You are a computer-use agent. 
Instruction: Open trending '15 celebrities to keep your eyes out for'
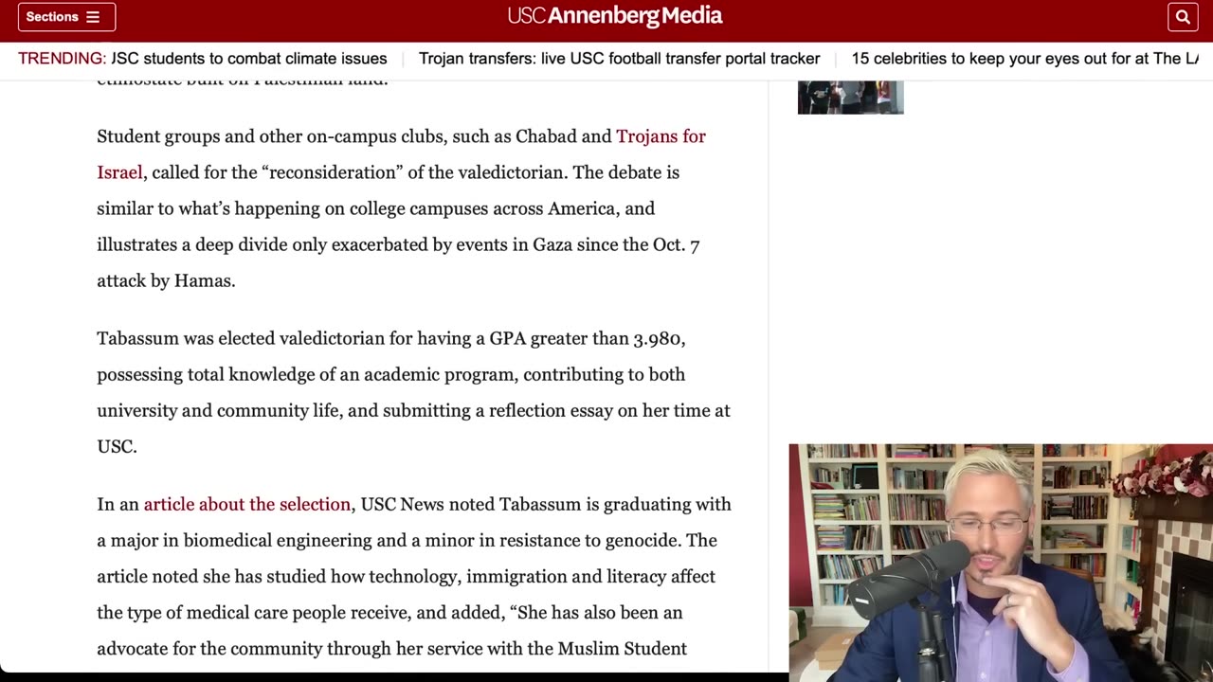1024,59
